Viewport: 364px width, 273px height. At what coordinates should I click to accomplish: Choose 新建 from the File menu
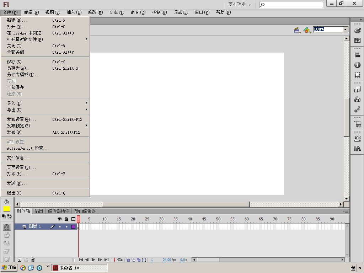[x=45, y=20]
